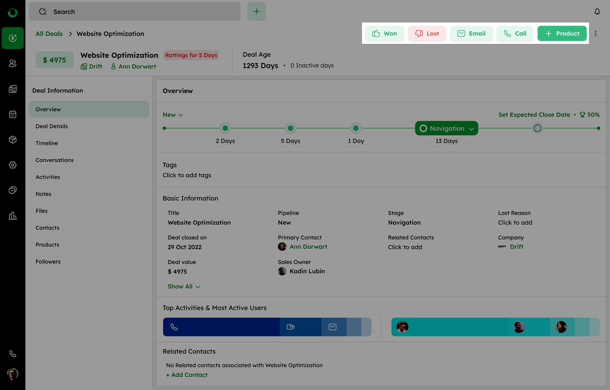The image size is (610, 390).
Task: Select the 5 Days pipeline stage dot
Action: click(x=290, y=128)
